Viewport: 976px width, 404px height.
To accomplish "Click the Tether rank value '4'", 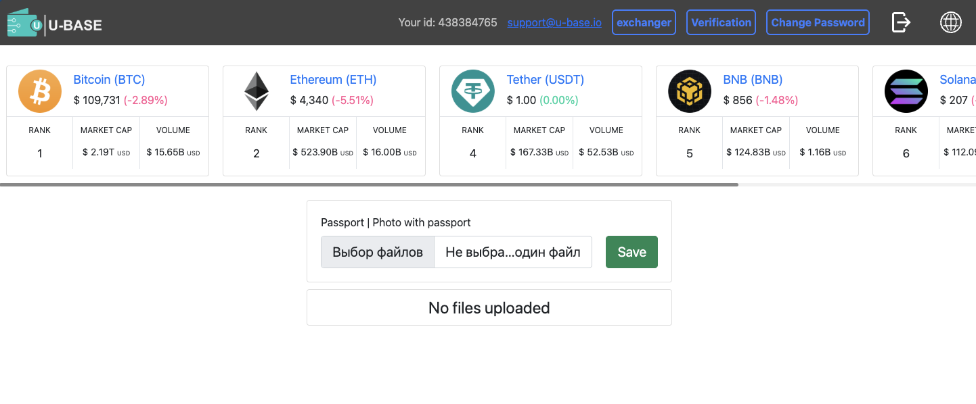I will point(473,154).
